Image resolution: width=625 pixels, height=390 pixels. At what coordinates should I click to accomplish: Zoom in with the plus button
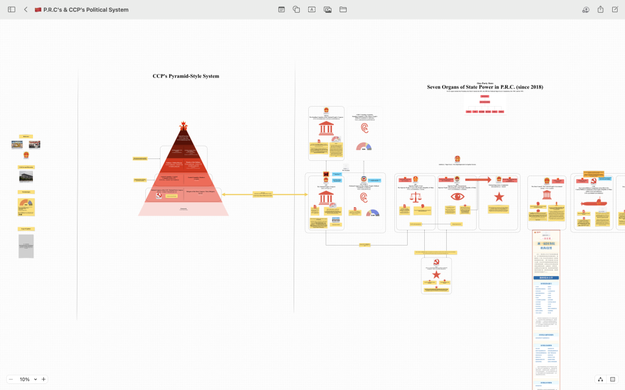click(x=43, y=379)
